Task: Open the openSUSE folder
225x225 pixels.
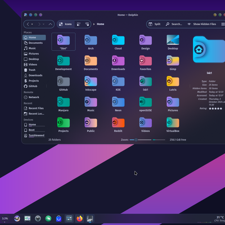Action: coord(146,104)
